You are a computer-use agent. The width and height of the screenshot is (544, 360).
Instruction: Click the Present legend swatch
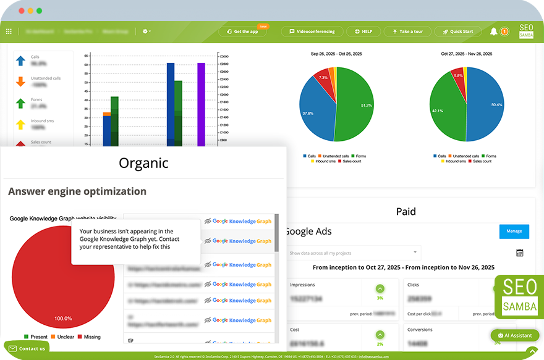[x=26, y=337]
